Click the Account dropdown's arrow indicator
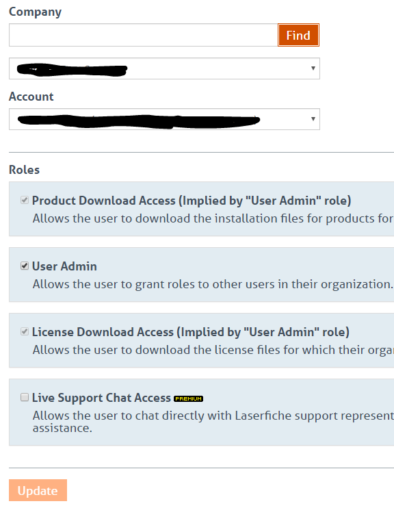The height and width of the screenshot is (521, 394). (x=313, y=118)
